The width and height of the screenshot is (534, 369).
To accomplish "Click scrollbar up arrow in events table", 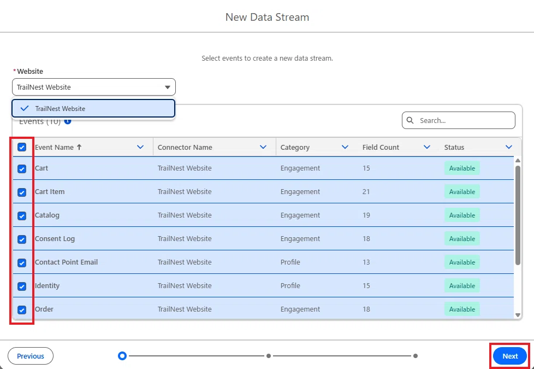I will pos(518,160).
